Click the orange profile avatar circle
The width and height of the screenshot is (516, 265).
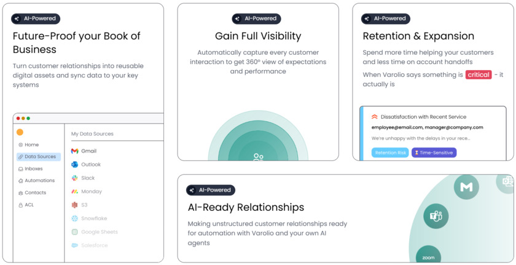(20, 132)
